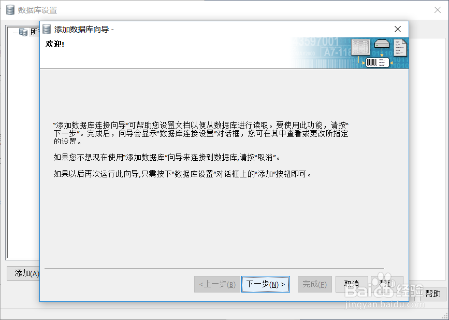The width and height of the screenshot is (449, 320).
Task: Click the database icon beside 数据库设置 title
Action: [x=10, y=10]
